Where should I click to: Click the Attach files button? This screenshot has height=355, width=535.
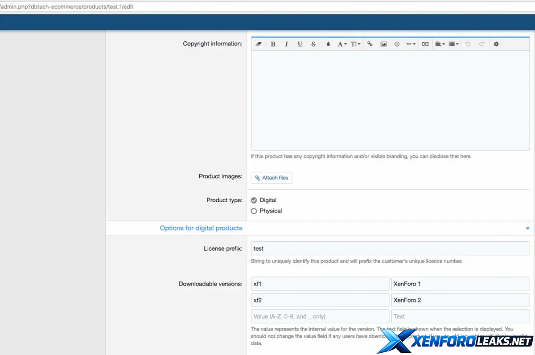(x=272, y=178)
